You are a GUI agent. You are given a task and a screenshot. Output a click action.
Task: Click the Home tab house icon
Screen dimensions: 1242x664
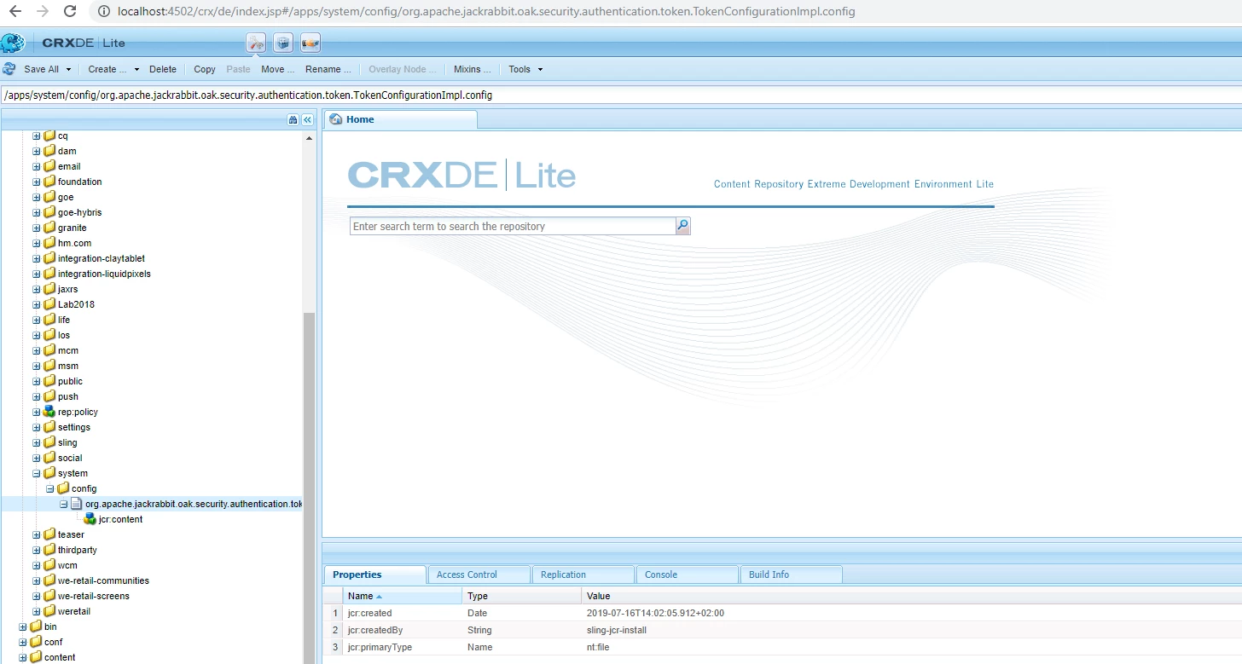pyautogui.click(x=336, y=119)
